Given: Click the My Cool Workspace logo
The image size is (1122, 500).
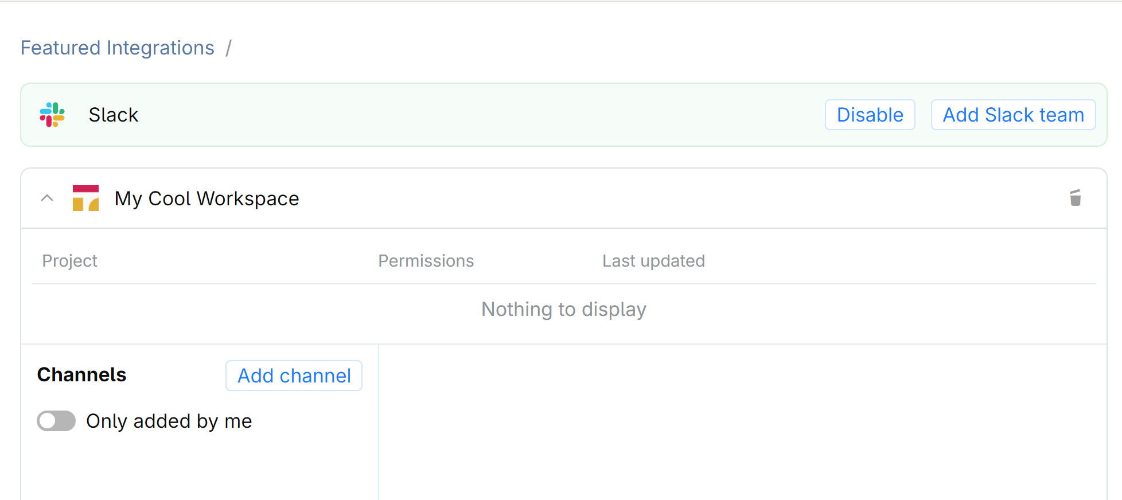Looking at the screenshot, I should (x=85, y=198).
